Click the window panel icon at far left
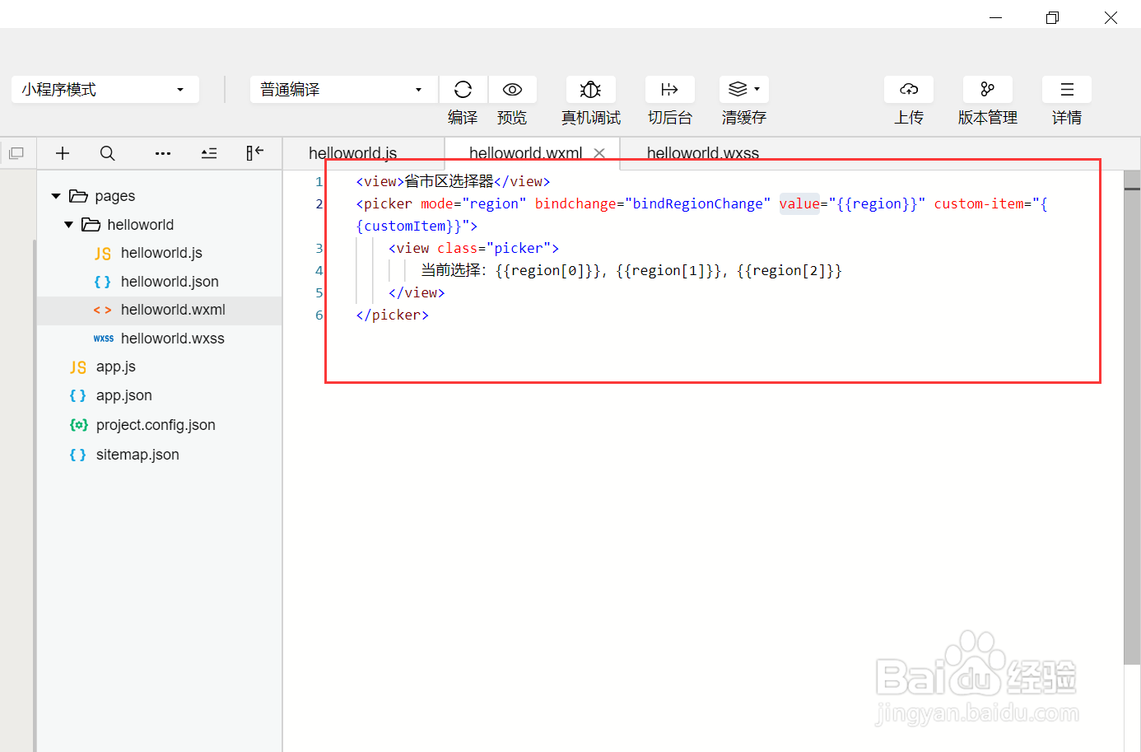Image resolution: width=1141 pixels, height=752 pixels. 16,153
